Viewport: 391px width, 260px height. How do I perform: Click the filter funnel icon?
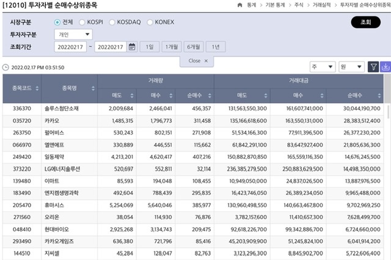pyautogui.click(x=373, y=67)
